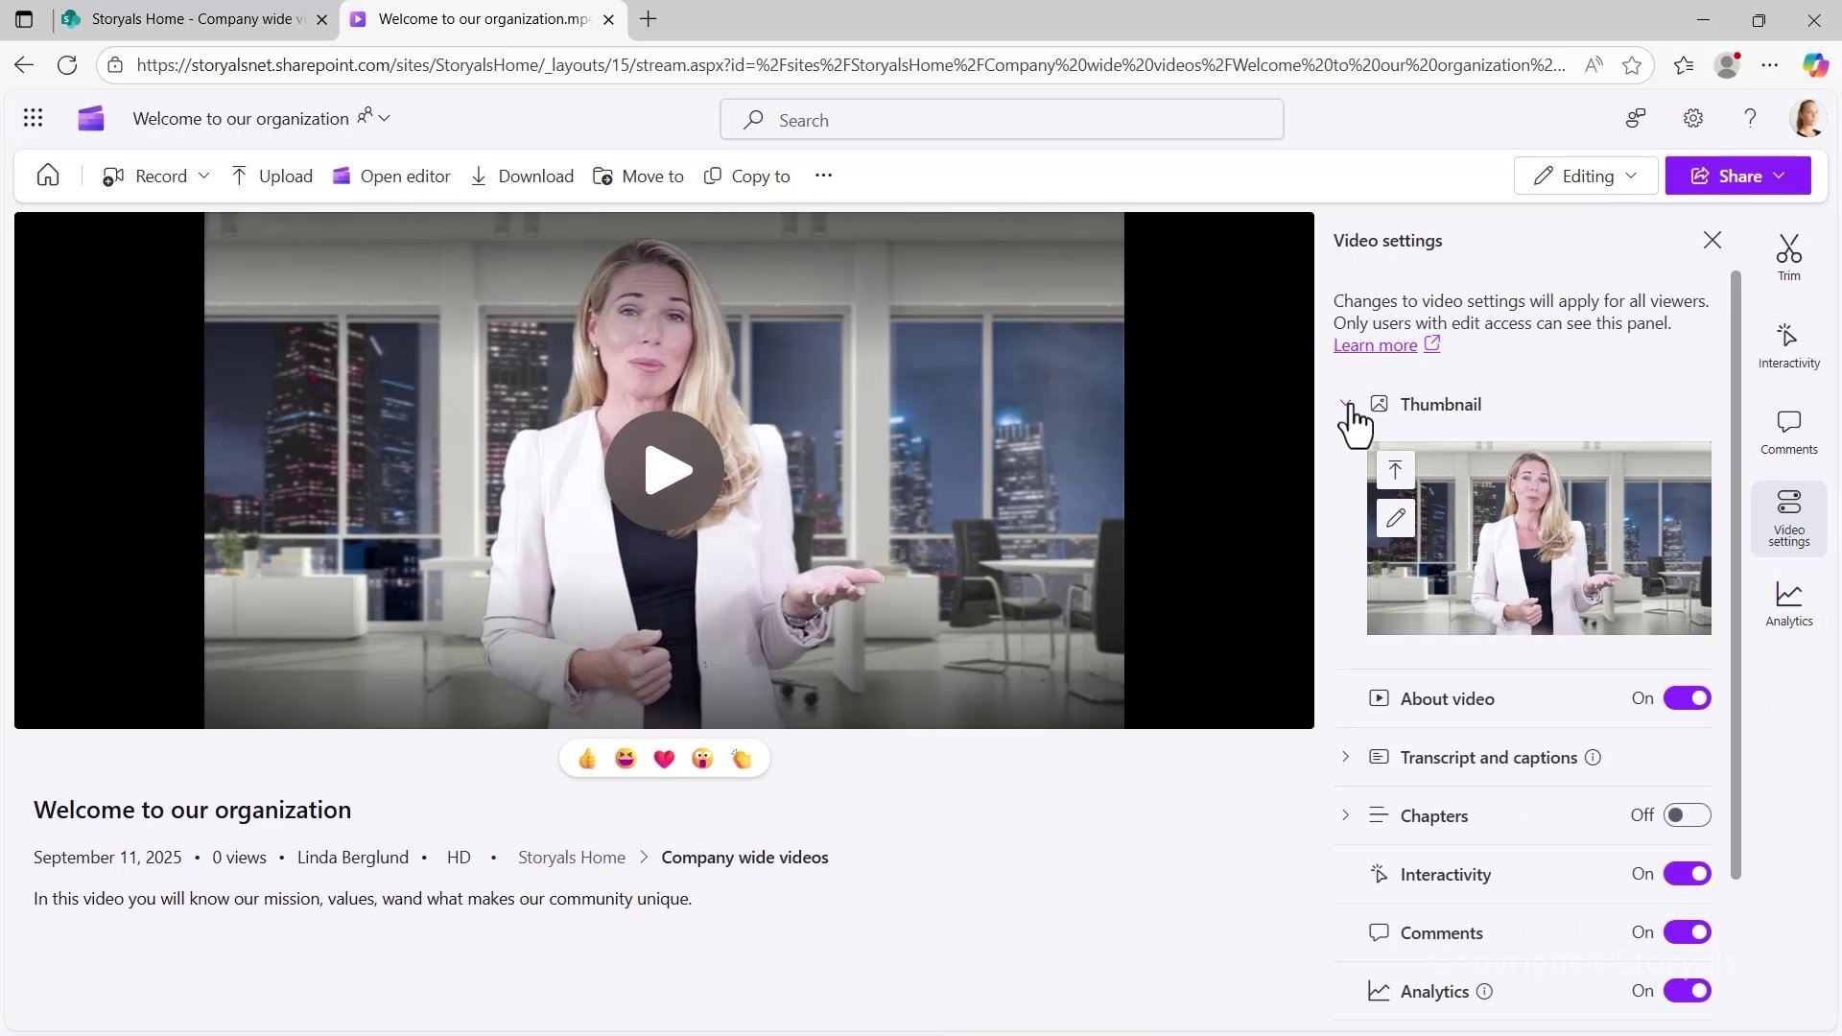
Task: Open the Editing mode dropdown
Action: pos(1586,176)
